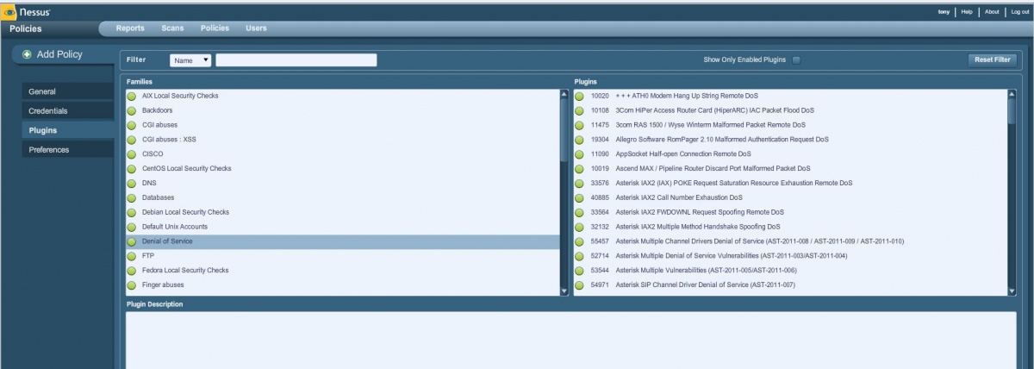Screen dimensions: 1034x369
Task: Click green dot of plugin 10019
Action: 580,170
